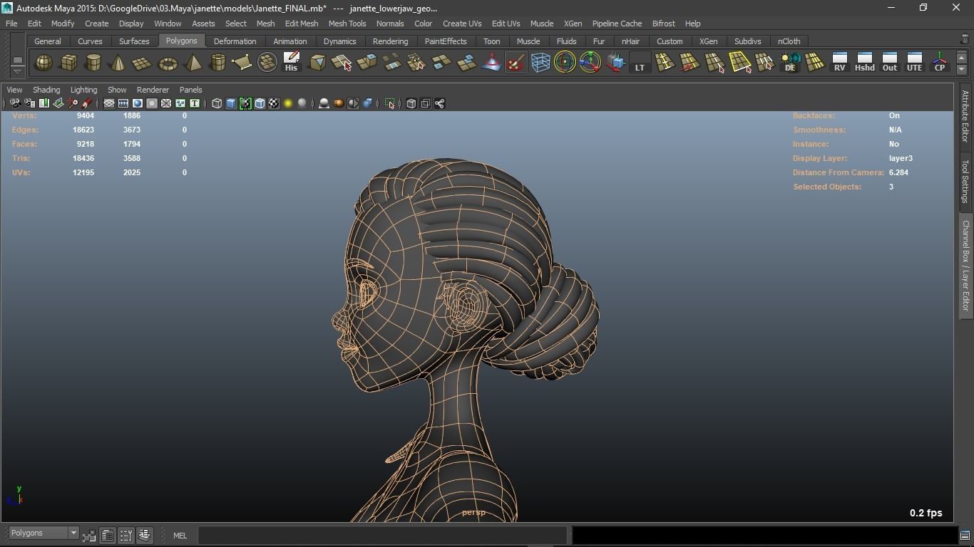Create a polygon plane from the shelf
The height and width of the screenshot is (547, 974).
tap(143, 63)
